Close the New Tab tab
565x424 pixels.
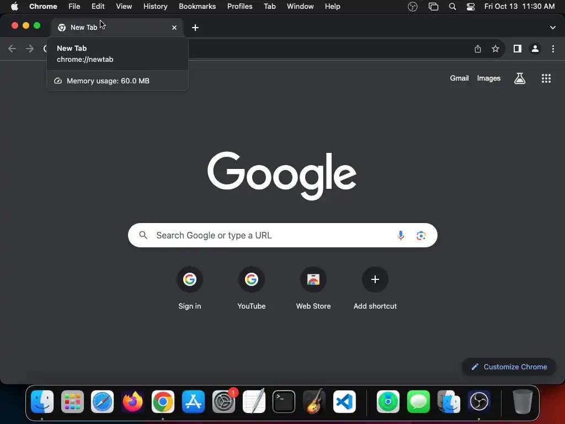point(174,28)
